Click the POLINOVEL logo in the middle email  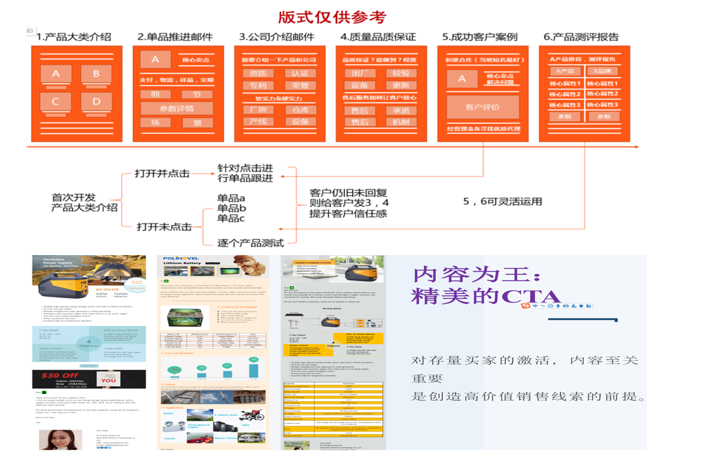coord(181,258)
